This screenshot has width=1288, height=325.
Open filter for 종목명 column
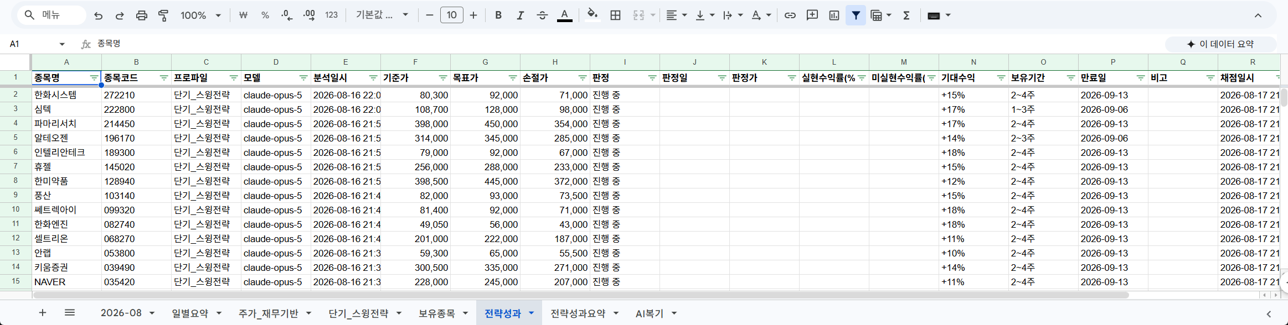pos(94,78)
